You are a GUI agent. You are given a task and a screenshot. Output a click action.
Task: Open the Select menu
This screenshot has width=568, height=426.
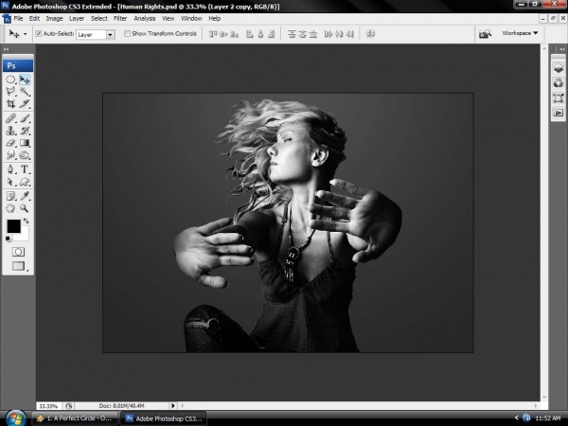[98, 19]
